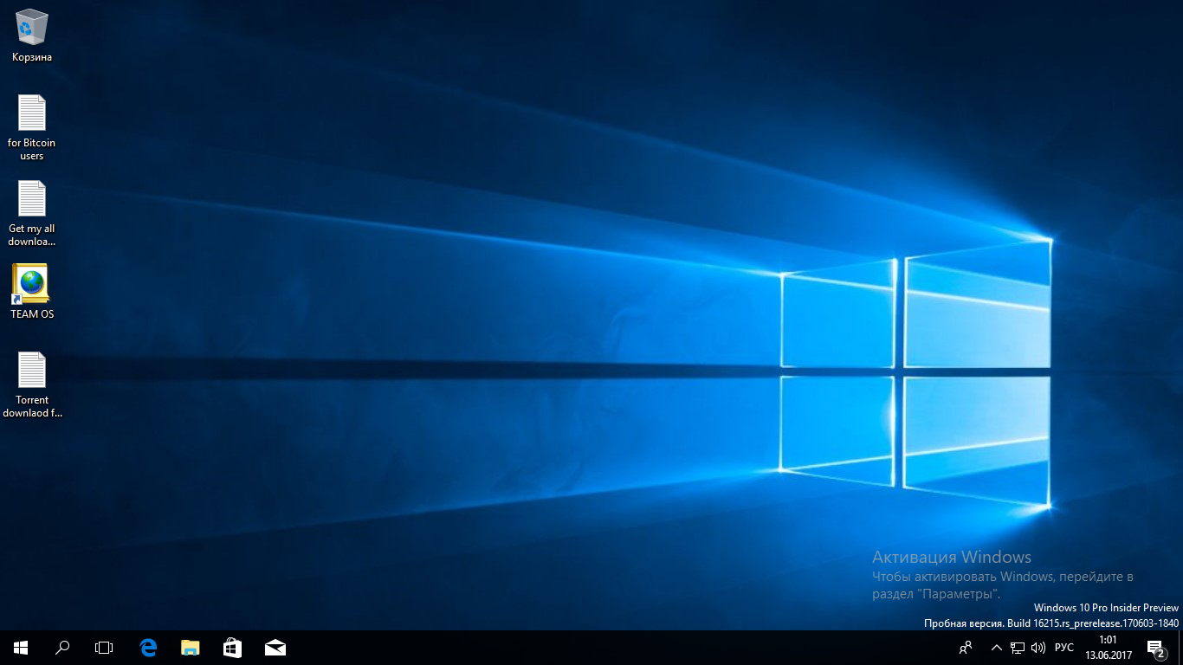Open Microsoft Store from taskbar
Viewport: 1183px width, 665px height.
point(232,648)
